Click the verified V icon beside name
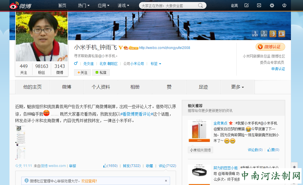 (x=120, y=48)
